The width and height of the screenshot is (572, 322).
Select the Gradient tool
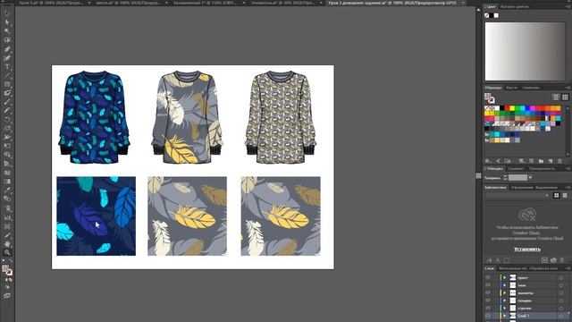pyautogui.click(x=7, y=182)
